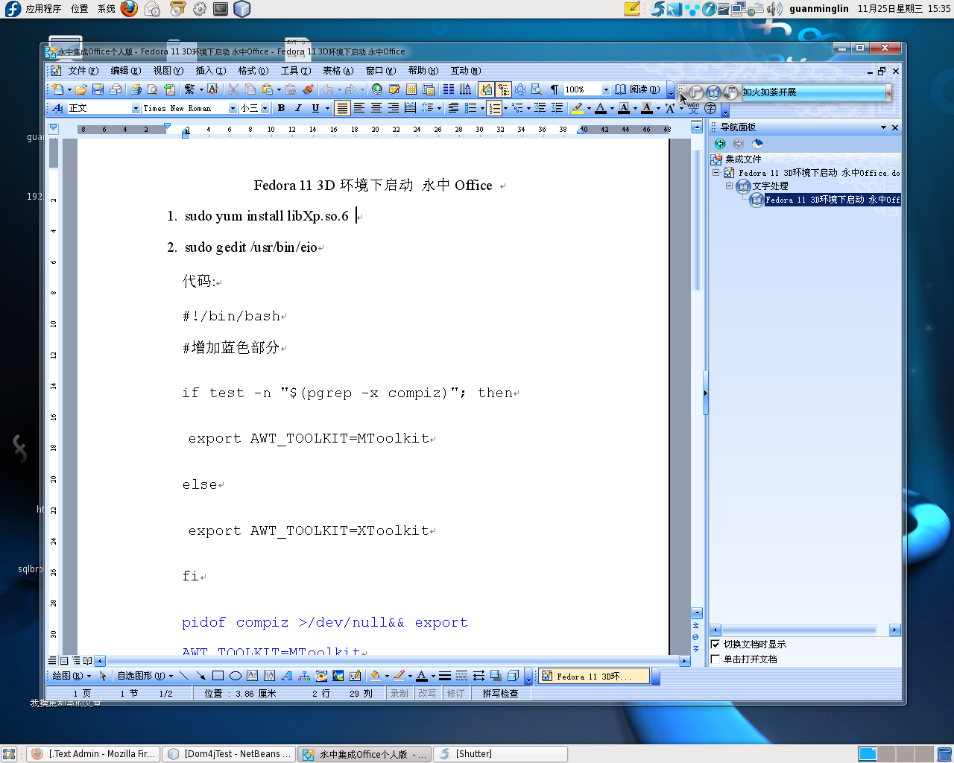
Task: Open the font size 小三 dropdown
Action: pos(265,109)
